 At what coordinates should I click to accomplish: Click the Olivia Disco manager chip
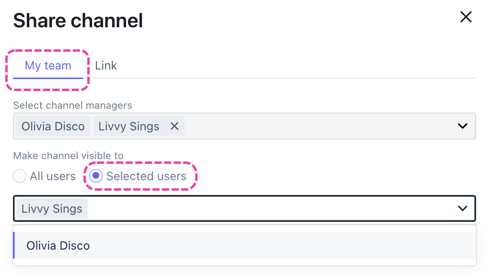(x=53, y=126)
